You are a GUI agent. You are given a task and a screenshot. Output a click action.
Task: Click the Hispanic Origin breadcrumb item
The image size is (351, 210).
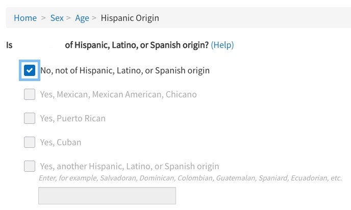[x=130, y=18]
